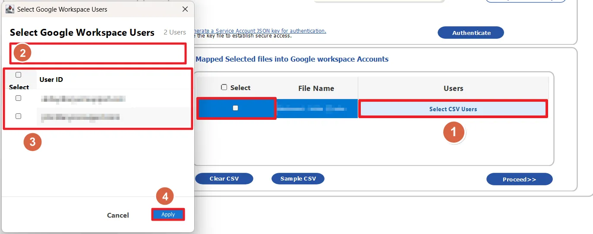Click the '2 Users' count label
Image resolution: width=593 pixels, height=234 pixels.
click(175, 32)
